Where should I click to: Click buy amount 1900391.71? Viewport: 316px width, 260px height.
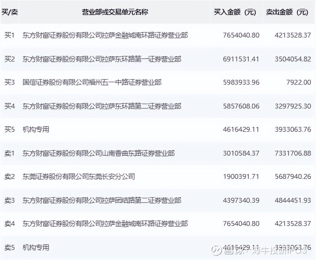pyautogui.click(x=241, y=176)
